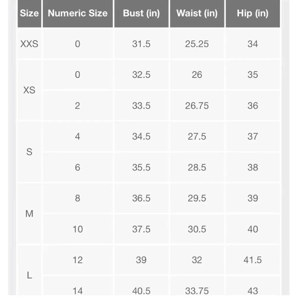Select the M size label cell

[29, 214]
